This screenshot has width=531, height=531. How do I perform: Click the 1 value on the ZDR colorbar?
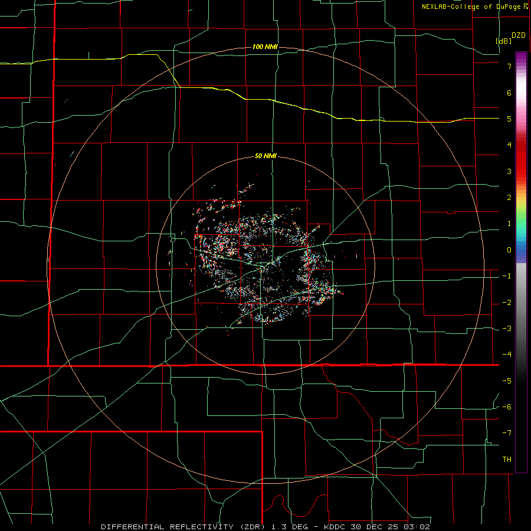[x=509, y=224]
